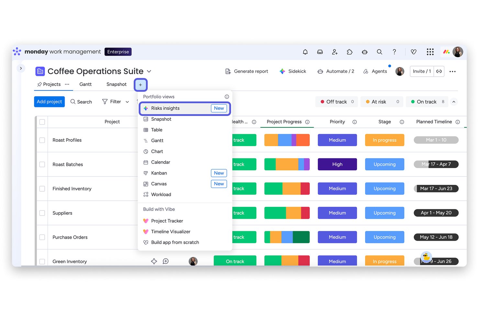Click info icon beside Priority column
Screen dimensions: 479x319
point(354,122)
